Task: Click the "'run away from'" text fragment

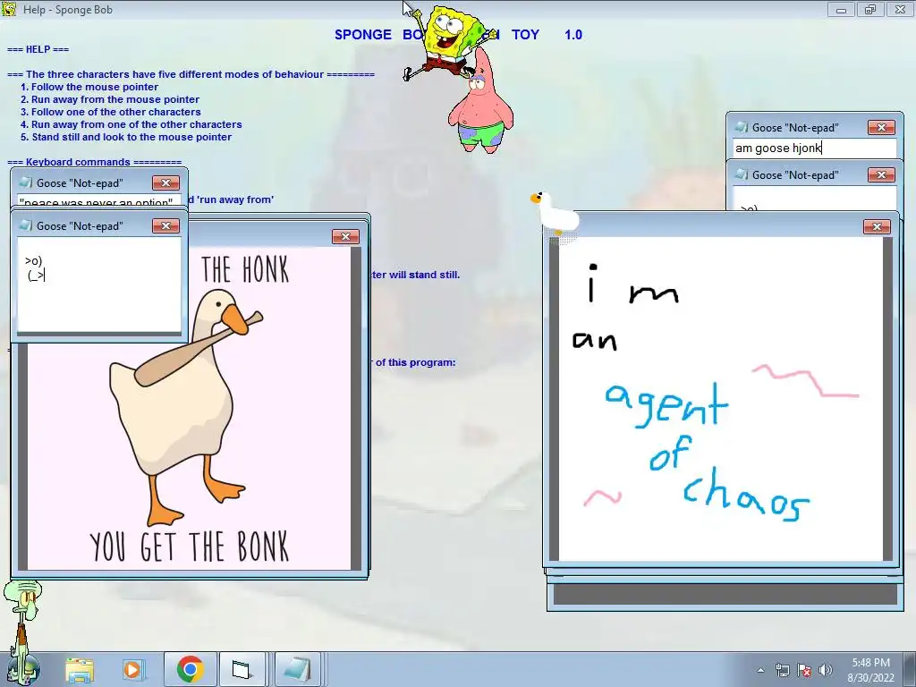Action: (x=235, y=199)
